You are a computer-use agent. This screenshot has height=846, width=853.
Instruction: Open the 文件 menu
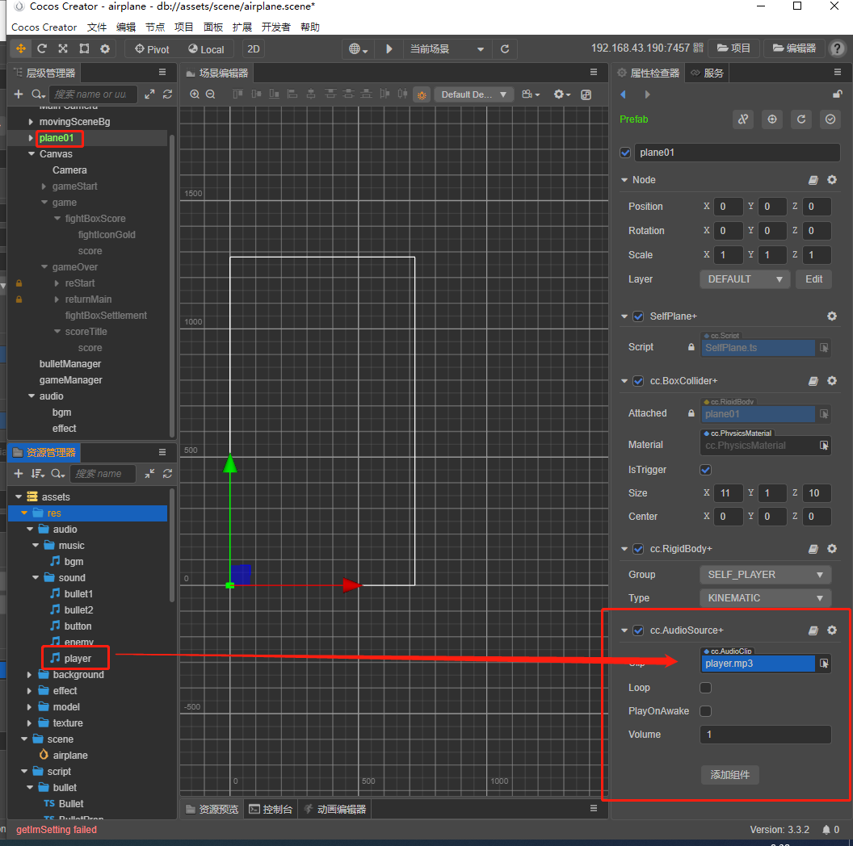pos(97,27)
